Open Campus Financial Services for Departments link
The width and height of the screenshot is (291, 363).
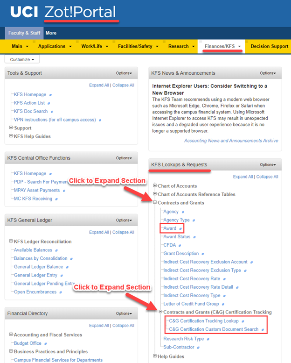[58, 360]
